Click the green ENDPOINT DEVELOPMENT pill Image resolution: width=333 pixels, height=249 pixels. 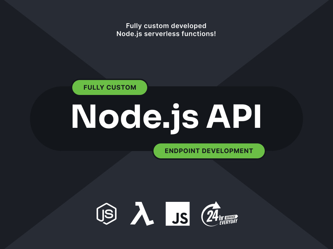coord(209,151)
